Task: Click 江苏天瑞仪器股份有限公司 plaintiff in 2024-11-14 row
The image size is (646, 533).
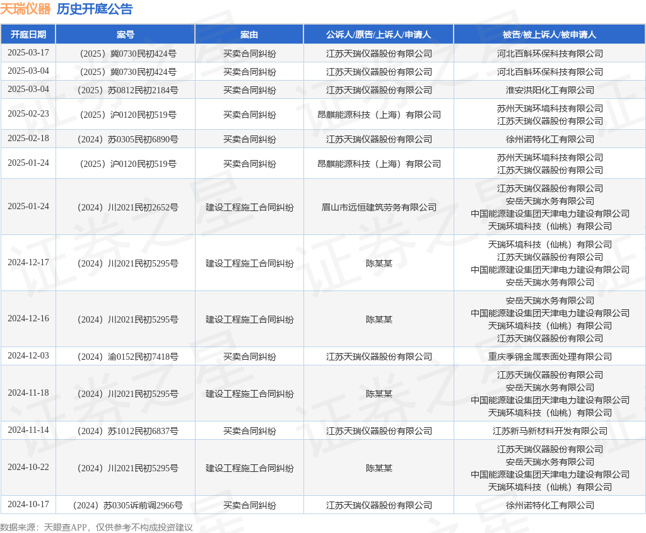Action: [379, 431]
